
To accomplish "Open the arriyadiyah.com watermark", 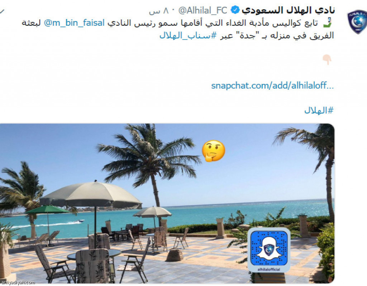I will coord(18,282).
